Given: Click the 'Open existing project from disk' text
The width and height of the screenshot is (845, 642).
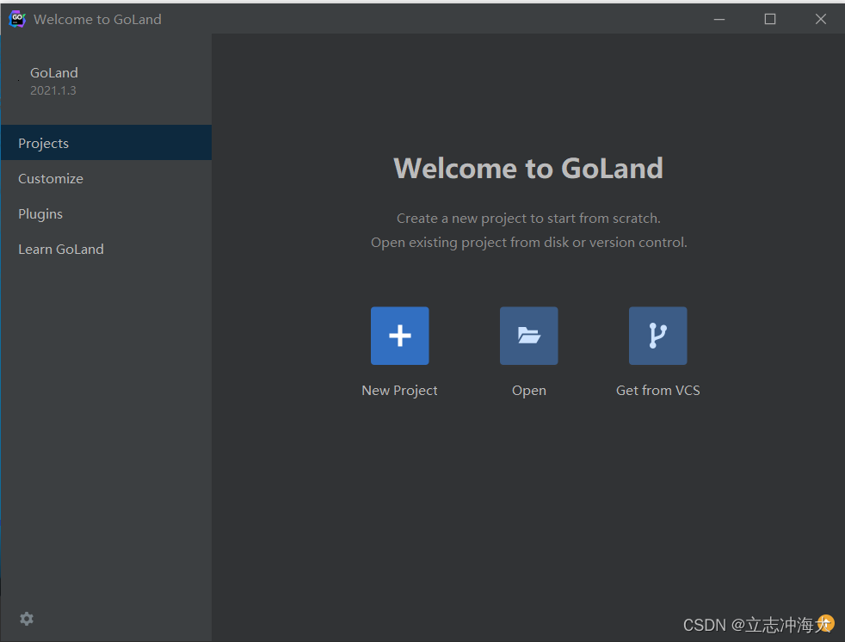Looking at the screenshot, I should (528, 243).
